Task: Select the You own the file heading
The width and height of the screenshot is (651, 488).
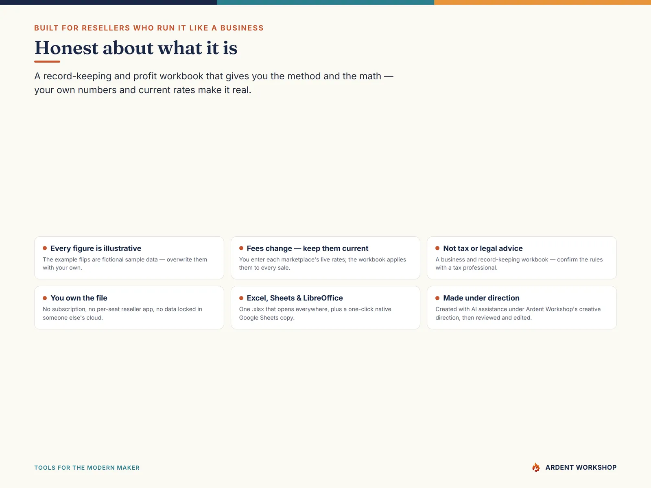Action: coord(79,298)
